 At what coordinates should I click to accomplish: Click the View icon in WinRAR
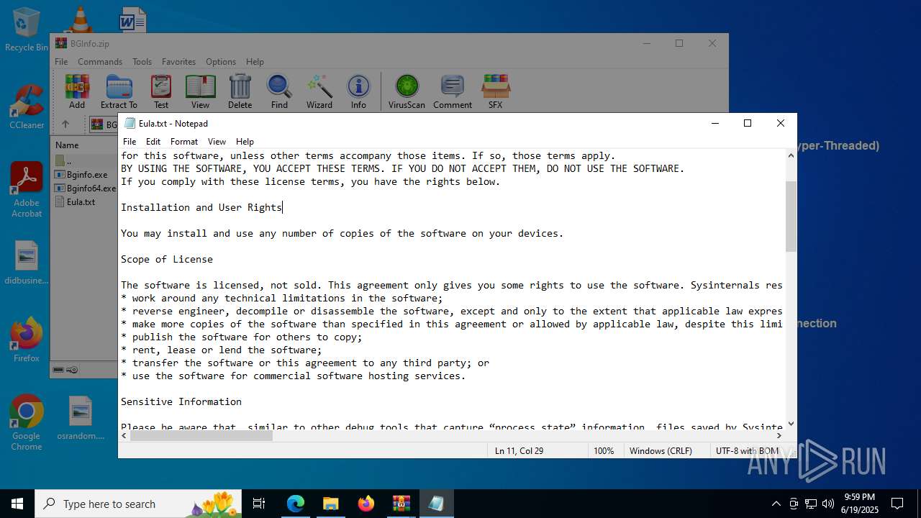200,91
